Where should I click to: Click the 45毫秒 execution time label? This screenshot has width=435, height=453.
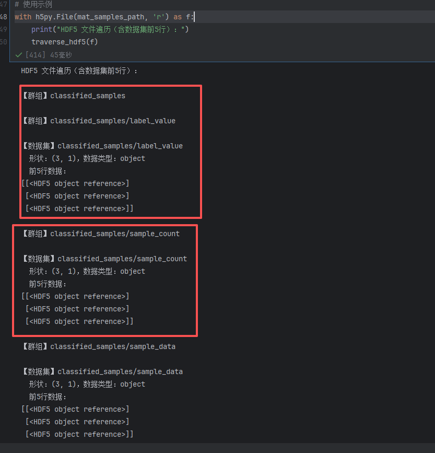61,55
